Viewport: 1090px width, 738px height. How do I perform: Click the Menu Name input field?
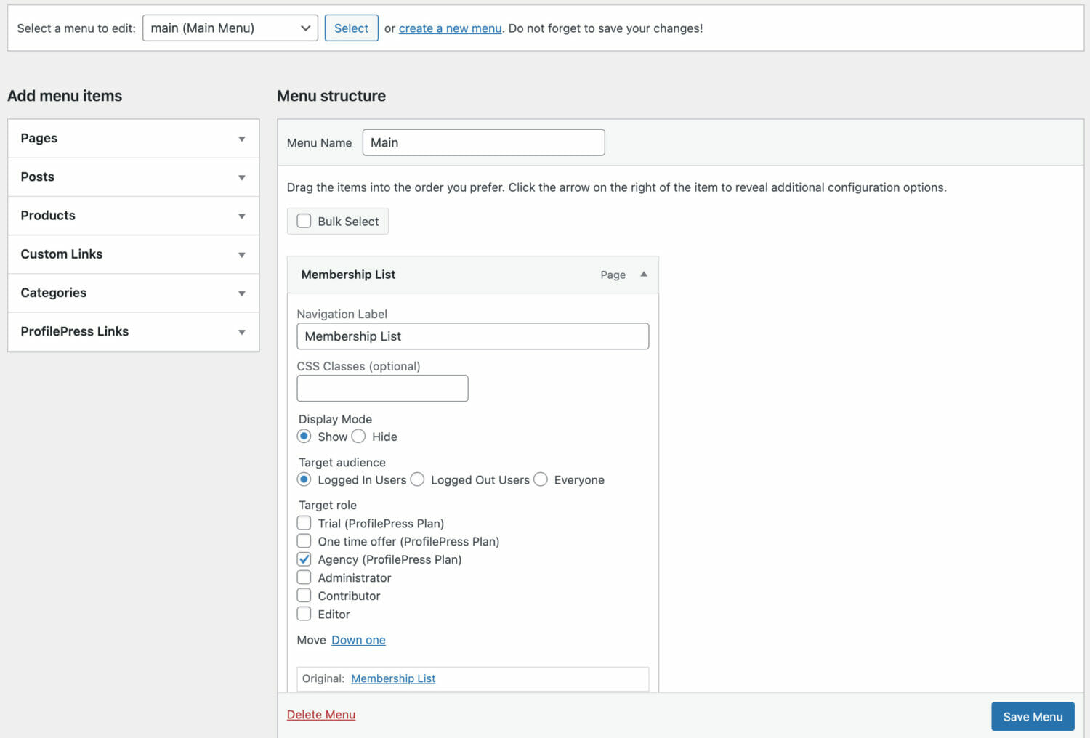click(483, 142)
